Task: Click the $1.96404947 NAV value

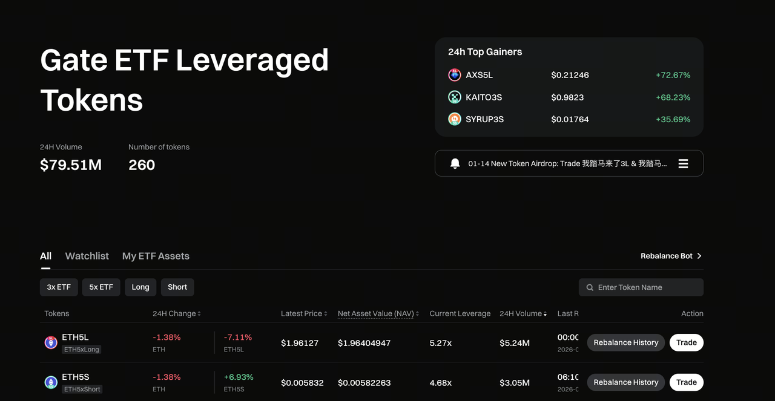Action: pos(364,343)
